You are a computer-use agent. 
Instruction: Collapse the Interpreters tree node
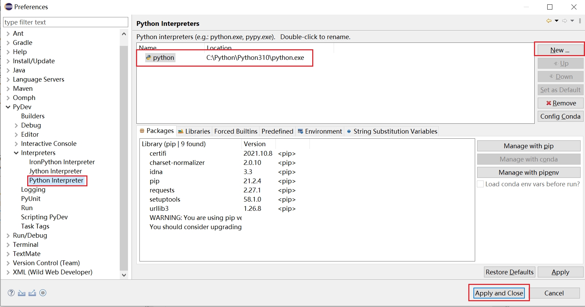point(16,153)
